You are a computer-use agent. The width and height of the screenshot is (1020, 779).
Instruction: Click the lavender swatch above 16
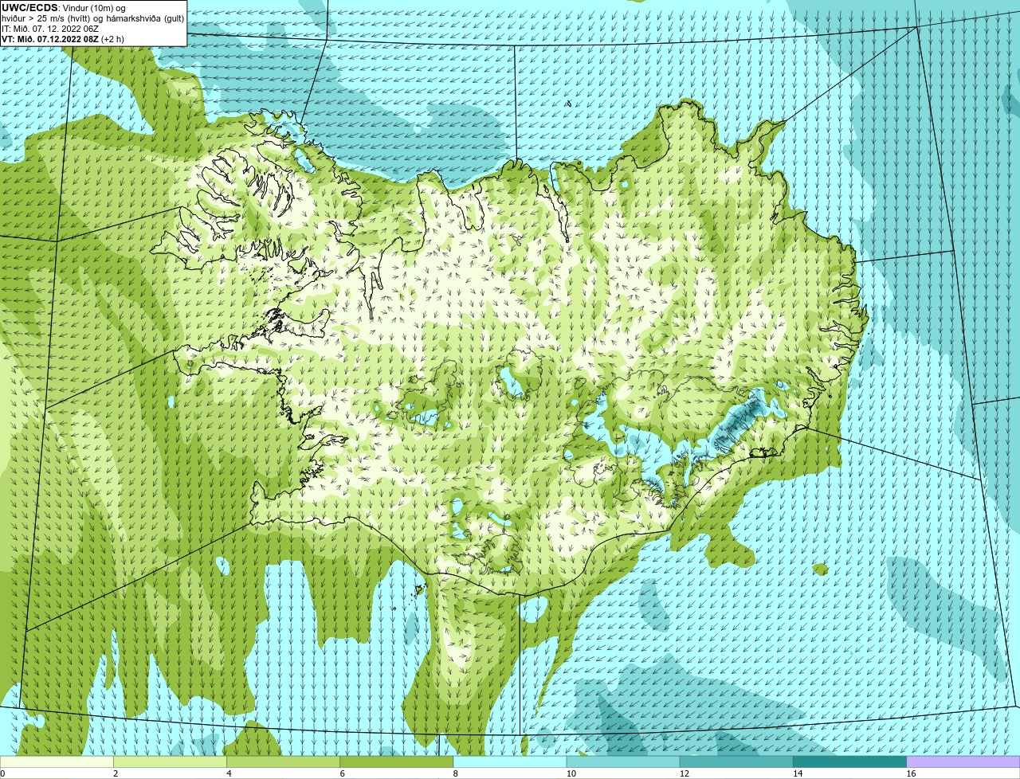point(963,762)
